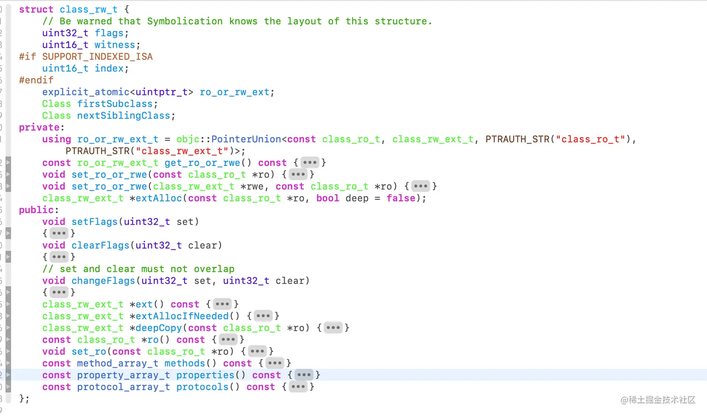Click the 'set and clear must not overlap' comment

(x=138, y=269)
